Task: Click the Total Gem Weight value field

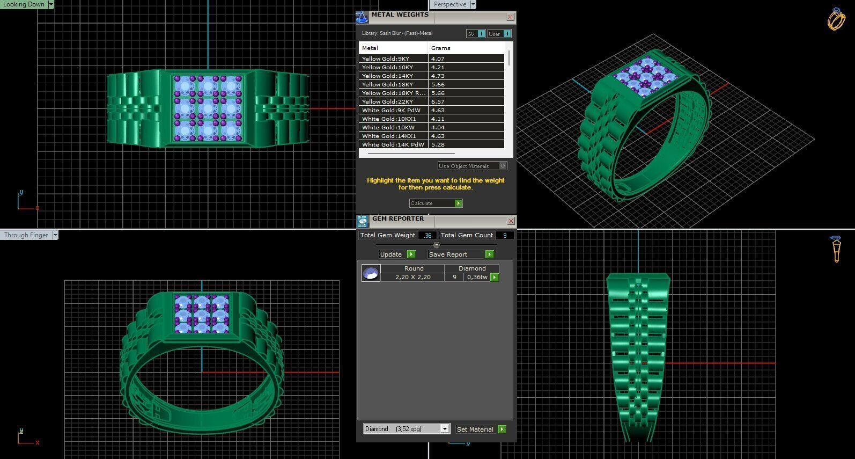Action: click(427, 235)
